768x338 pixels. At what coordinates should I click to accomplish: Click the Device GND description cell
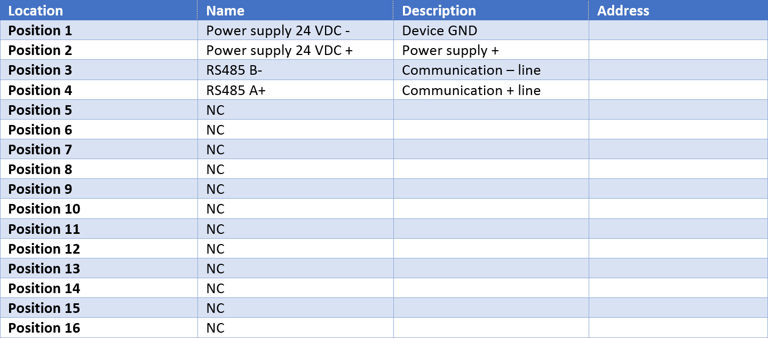coord(491,30)
